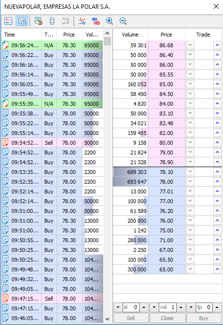The height and width of the screenshot is (325, 223).
Task: Click the Volume column header in order book
Action: (x=130, y=35)
